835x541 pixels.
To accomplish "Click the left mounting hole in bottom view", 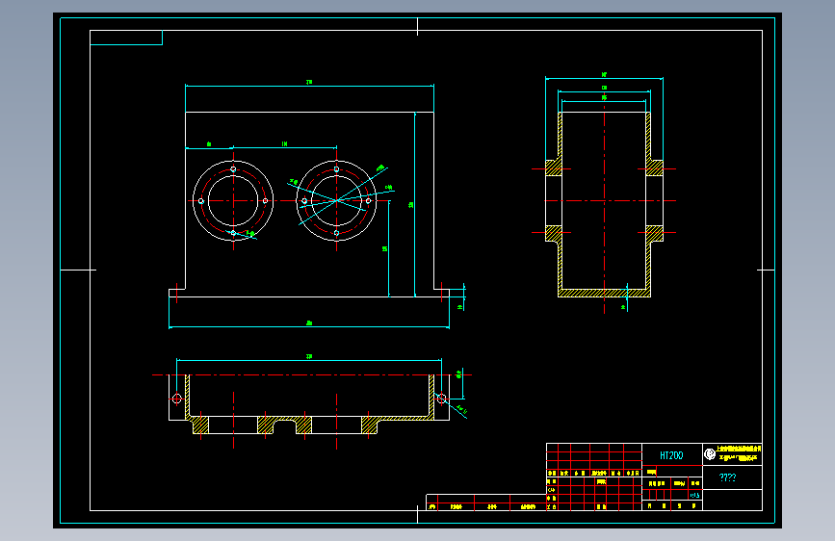I will (177, 399).
